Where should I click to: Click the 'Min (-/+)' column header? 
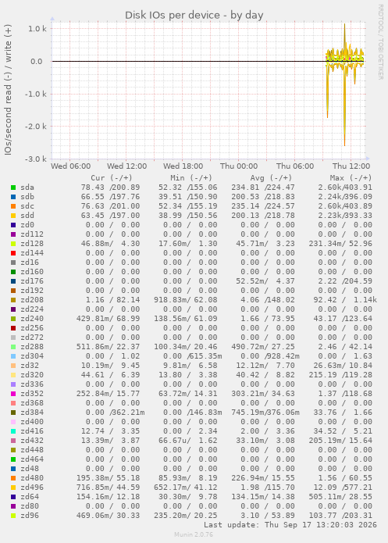tap(191, 178)
